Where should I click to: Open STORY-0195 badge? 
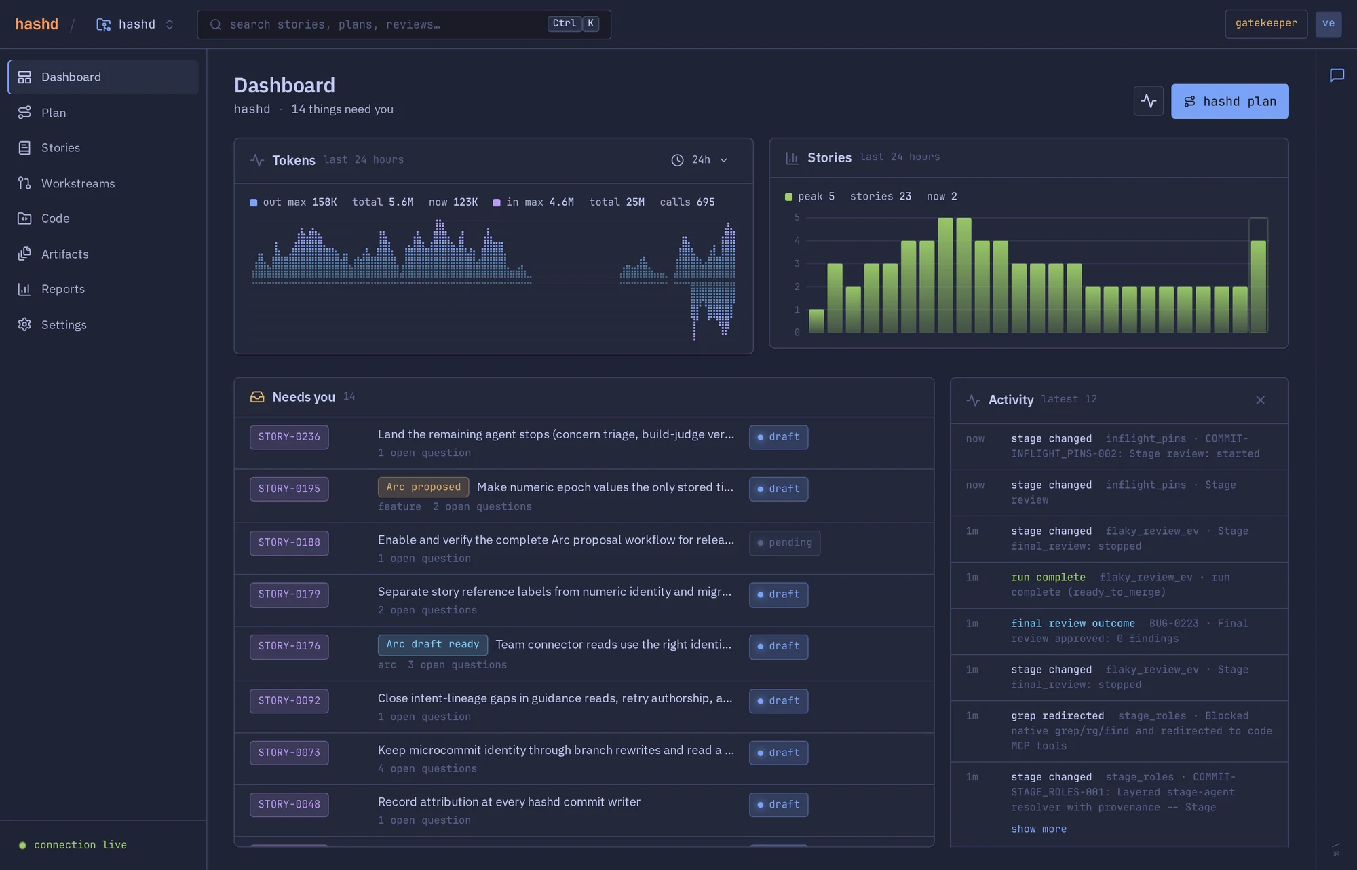pos(289,489)
